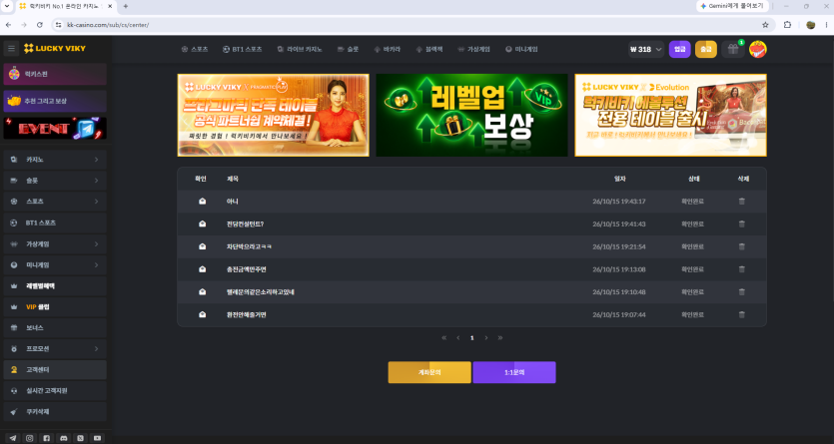Open the user avatar profile
This screenshot has height=444, width=834.
(x=757, y=49)
